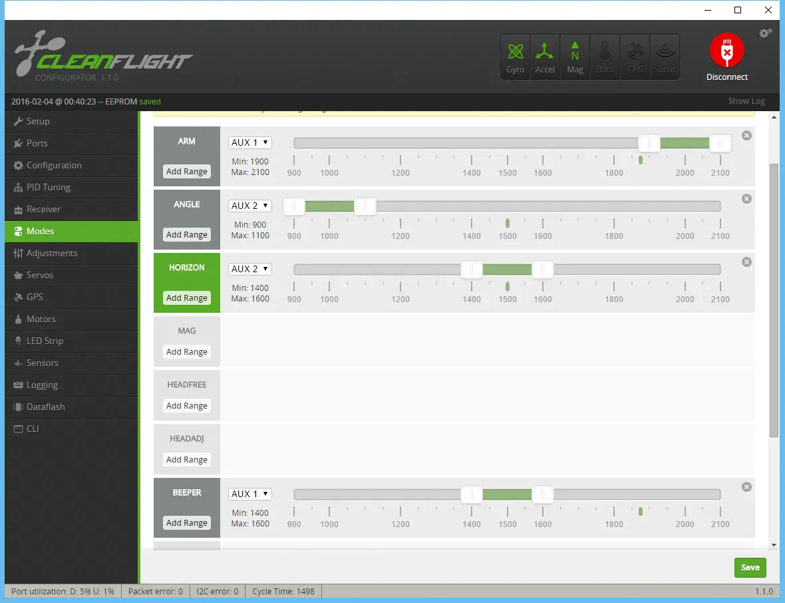Click Add Range under MAG

click(x=187, y=351)
